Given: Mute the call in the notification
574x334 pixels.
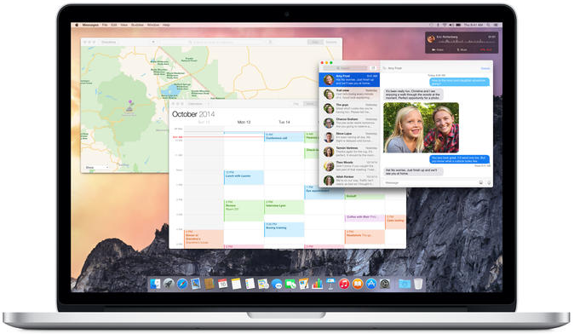Looking at the screenshot, I should click(x=462, y=49).
